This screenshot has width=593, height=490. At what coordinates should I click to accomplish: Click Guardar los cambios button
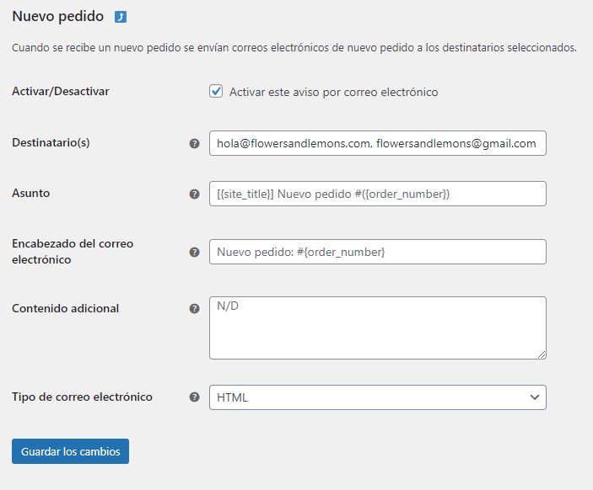pyautogui.click(x=70, y=451)
